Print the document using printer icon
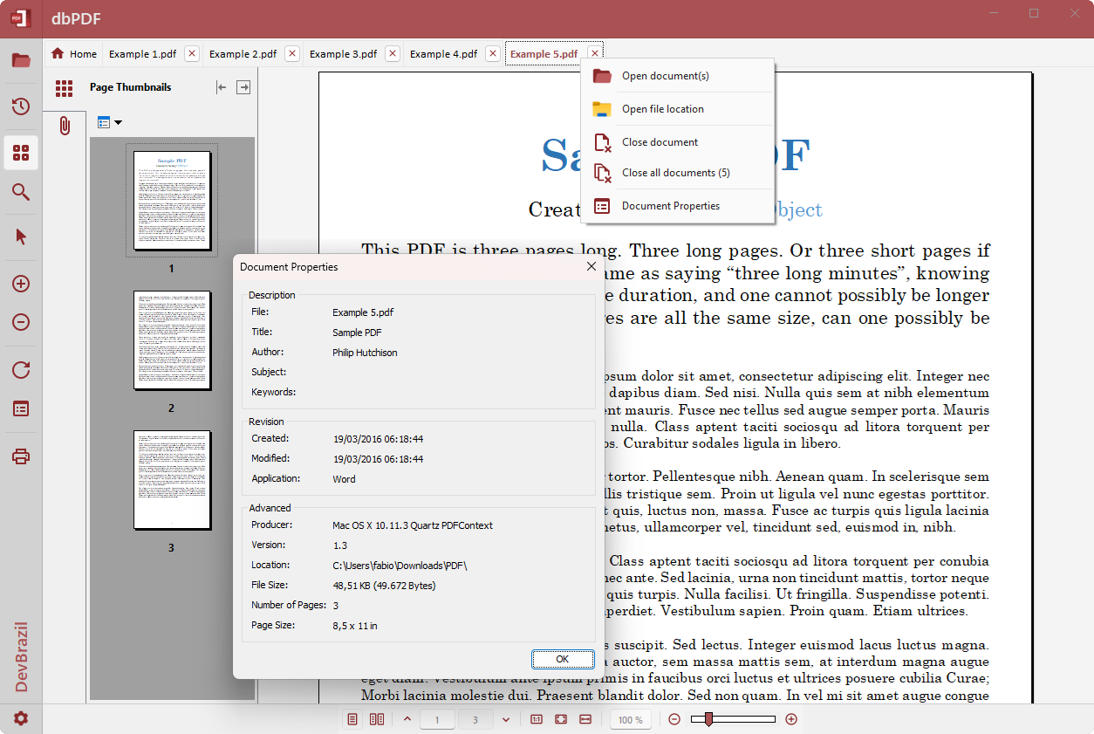The height and width of the screenshot is (734, 1094). coord(21,456)
